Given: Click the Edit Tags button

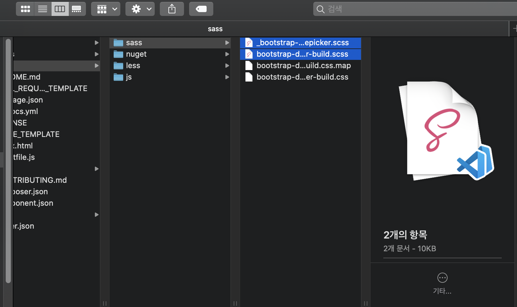Looking at the screenshot, I should tap(201, 9).
